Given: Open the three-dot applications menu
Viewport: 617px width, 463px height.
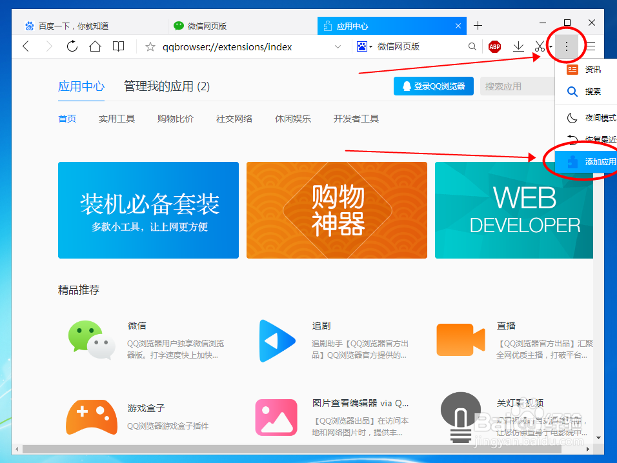Looking at the screenshot, I should [x=566, y=46].
